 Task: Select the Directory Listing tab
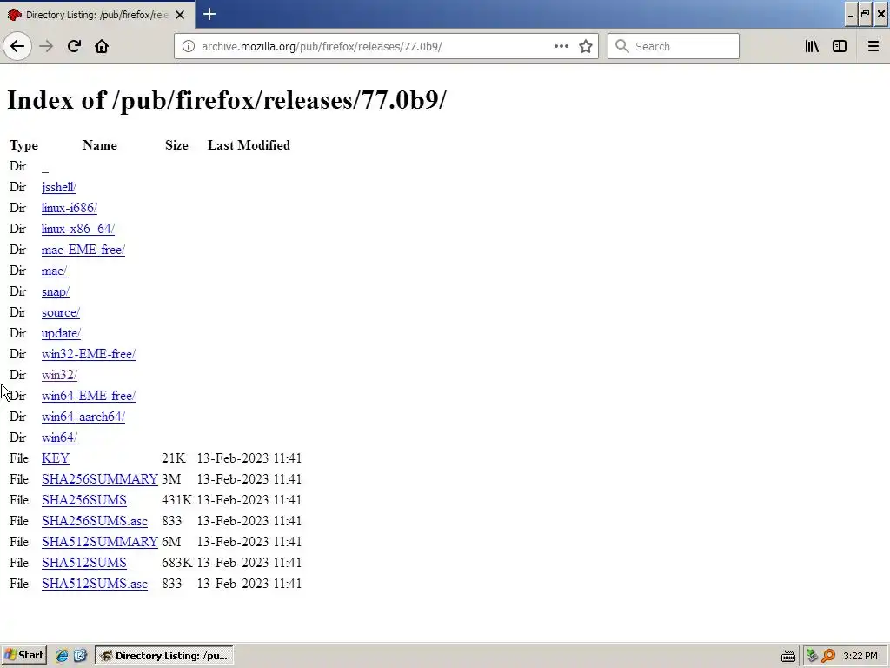97,15
